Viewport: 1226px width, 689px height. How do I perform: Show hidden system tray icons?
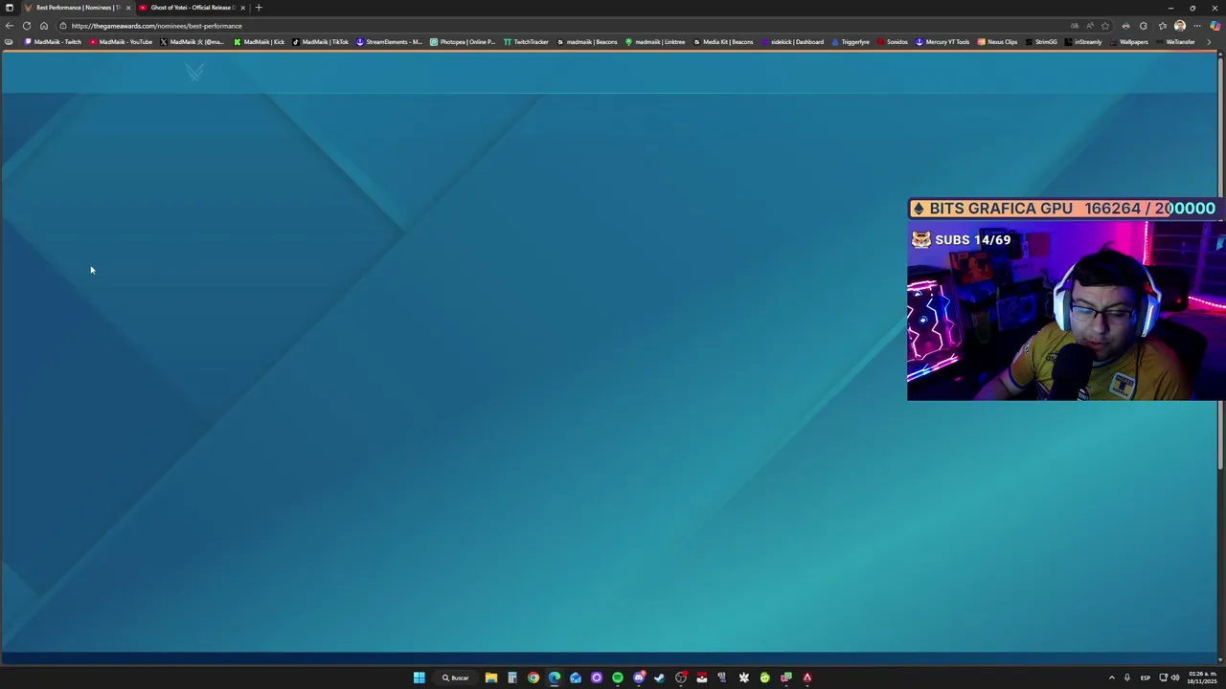[1112, 678]
